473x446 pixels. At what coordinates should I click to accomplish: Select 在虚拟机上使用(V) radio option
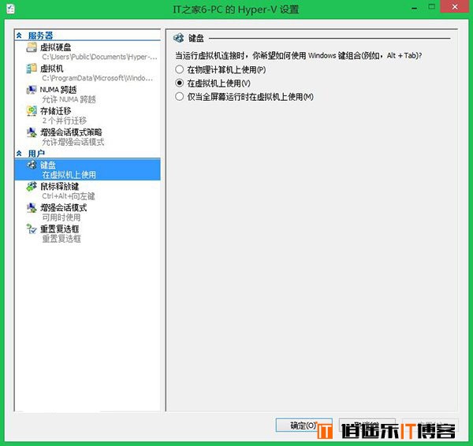coord(213,84)
